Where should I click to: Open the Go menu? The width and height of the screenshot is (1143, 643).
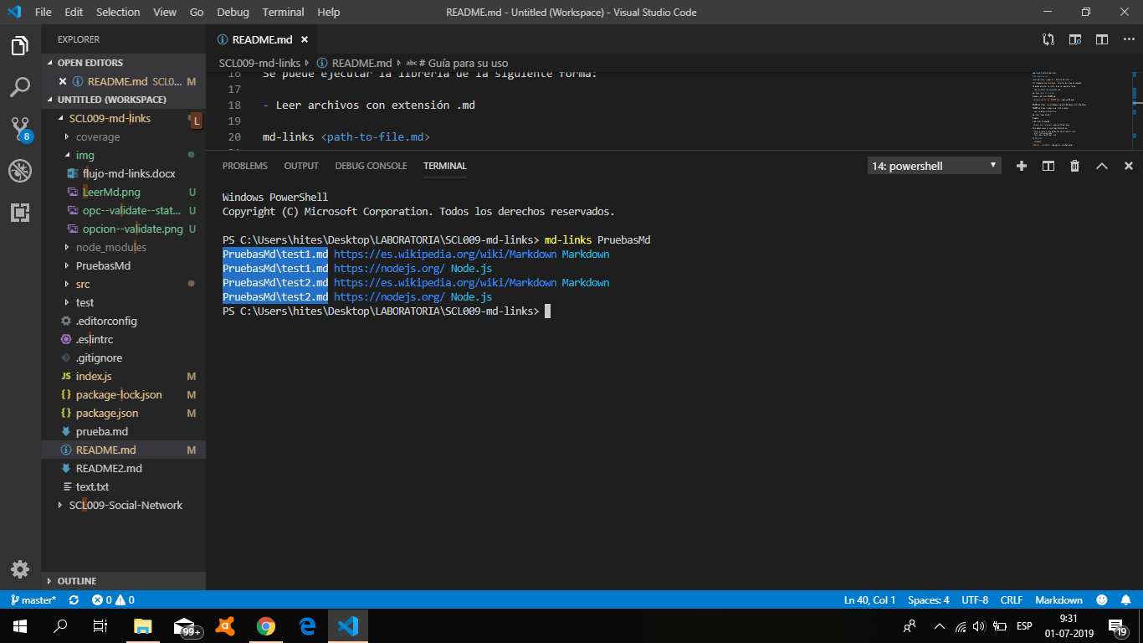tap(197, 12)
